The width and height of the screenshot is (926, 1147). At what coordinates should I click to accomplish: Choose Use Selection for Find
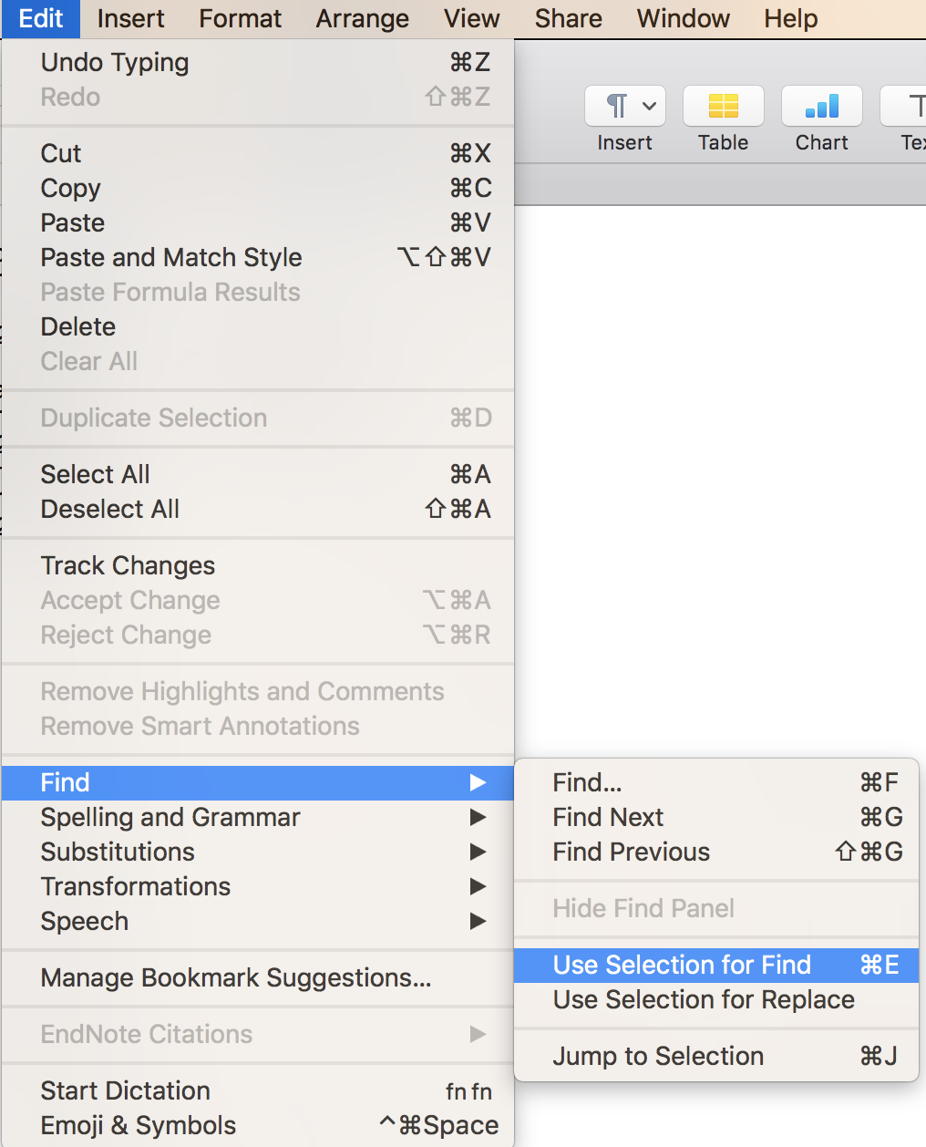[x=682, y=966]
